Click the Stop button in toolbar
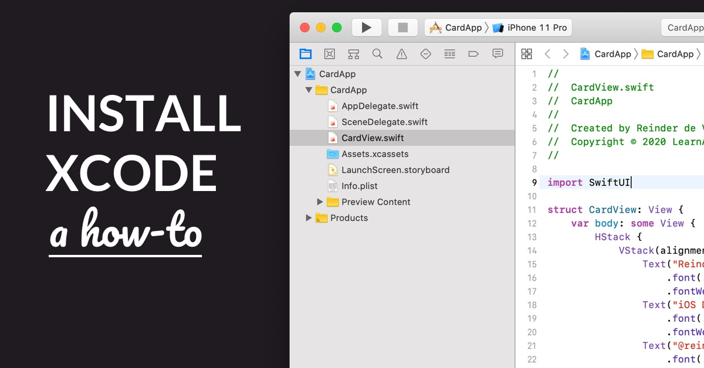The width and height of the screenshot is (704, 368). click(403, 28)
